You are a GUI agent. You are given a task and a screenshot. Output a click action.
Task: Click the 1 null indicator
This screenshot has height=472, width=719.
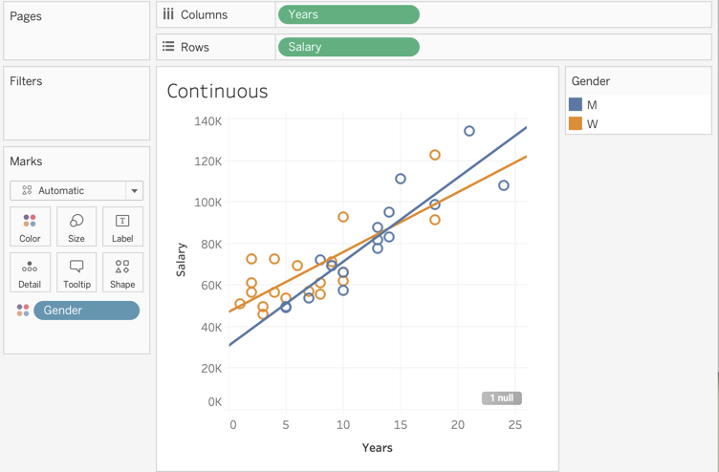(x=502, y=398)
